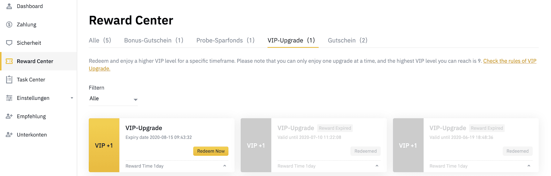Click the Redeem Now button
The width and height of the screenshot is (551, 176).
pyautogui.click(x=211, y=151)
